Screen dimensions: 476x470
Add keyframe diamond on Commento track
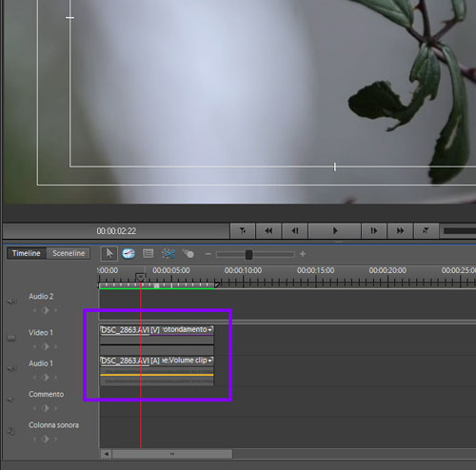45,408
